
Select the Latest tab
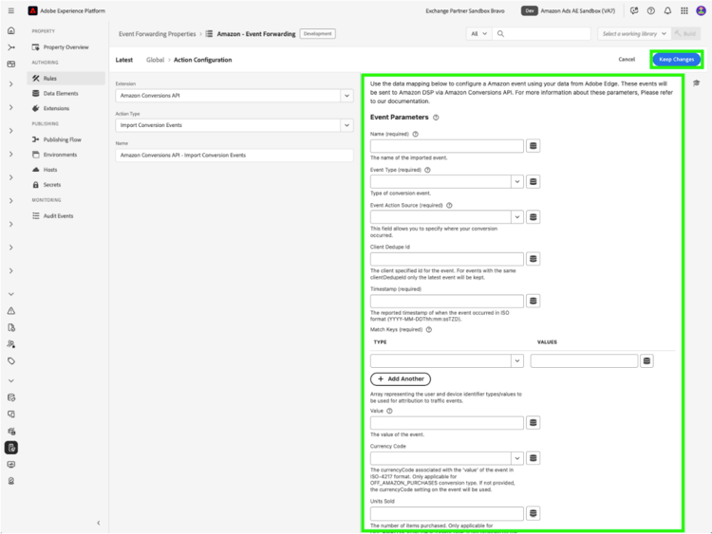click(124, 60)
